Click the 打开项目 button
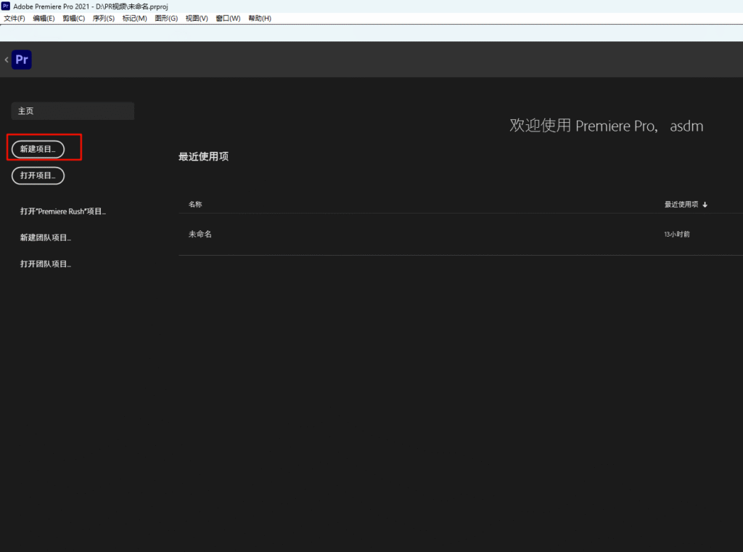 (x=38, y=176)
